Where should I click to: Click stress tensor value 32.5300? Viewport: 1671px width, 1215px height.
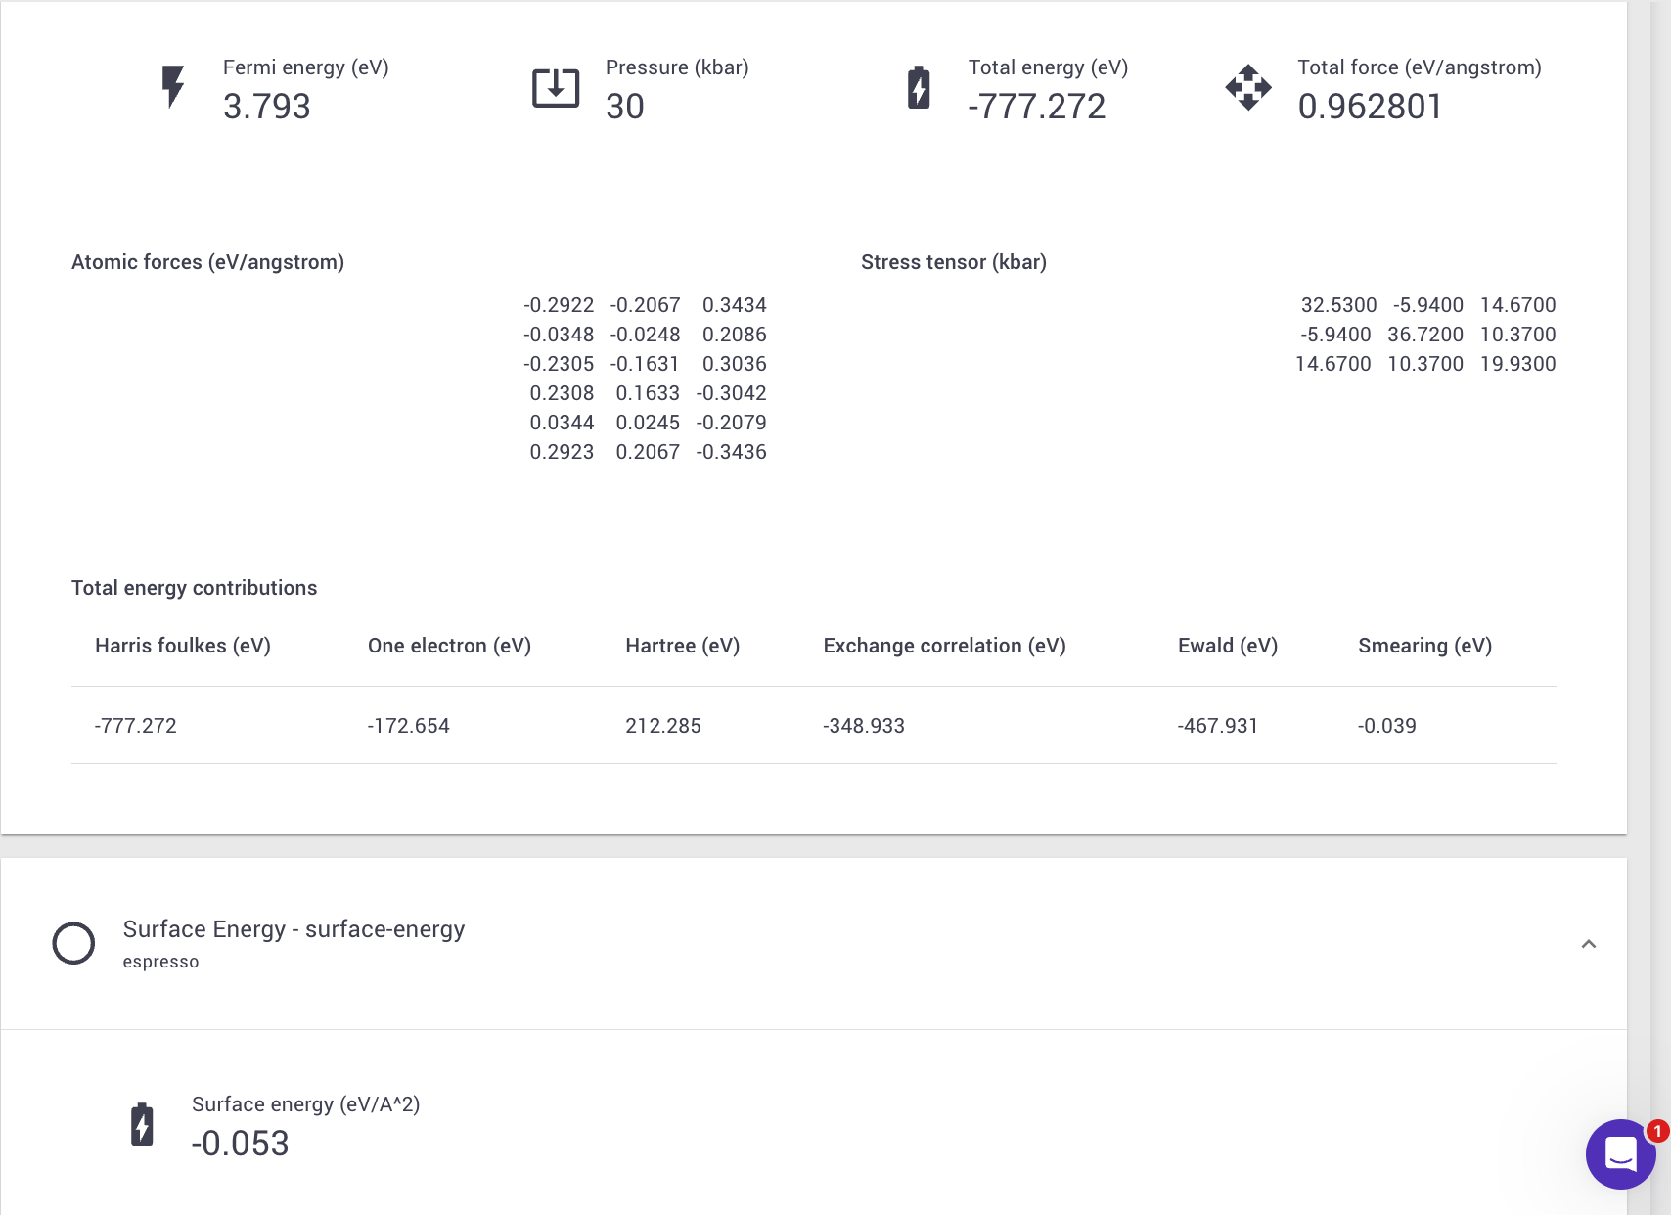1338,305
